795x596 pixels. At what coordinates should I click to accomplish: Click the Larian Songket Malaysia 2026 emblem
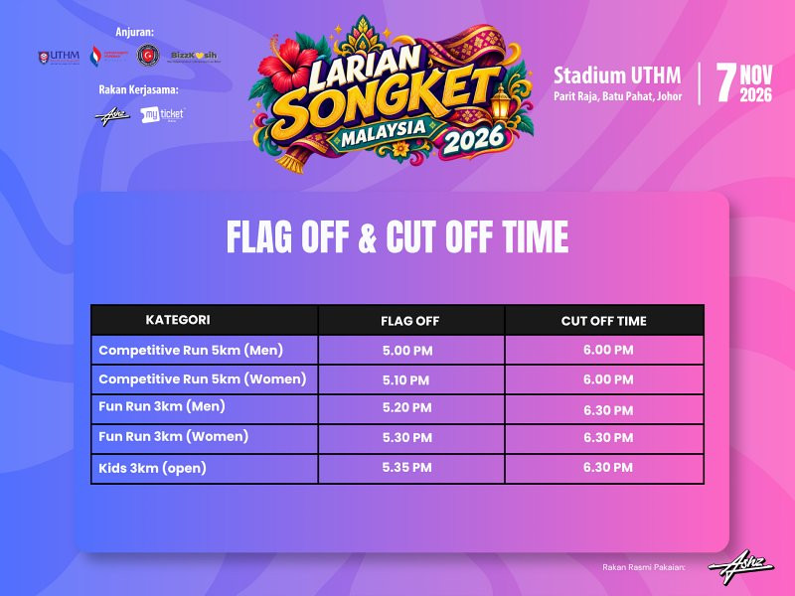coord(392,94)
